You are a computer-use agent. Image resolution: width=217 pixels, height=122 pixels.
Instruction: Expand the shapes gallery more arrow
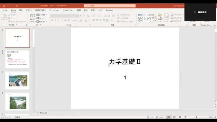(x=156, y=20)
